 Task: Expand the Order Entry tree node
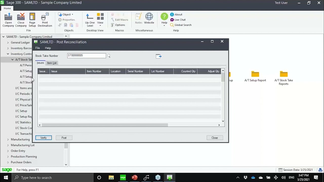coord(8,151)
